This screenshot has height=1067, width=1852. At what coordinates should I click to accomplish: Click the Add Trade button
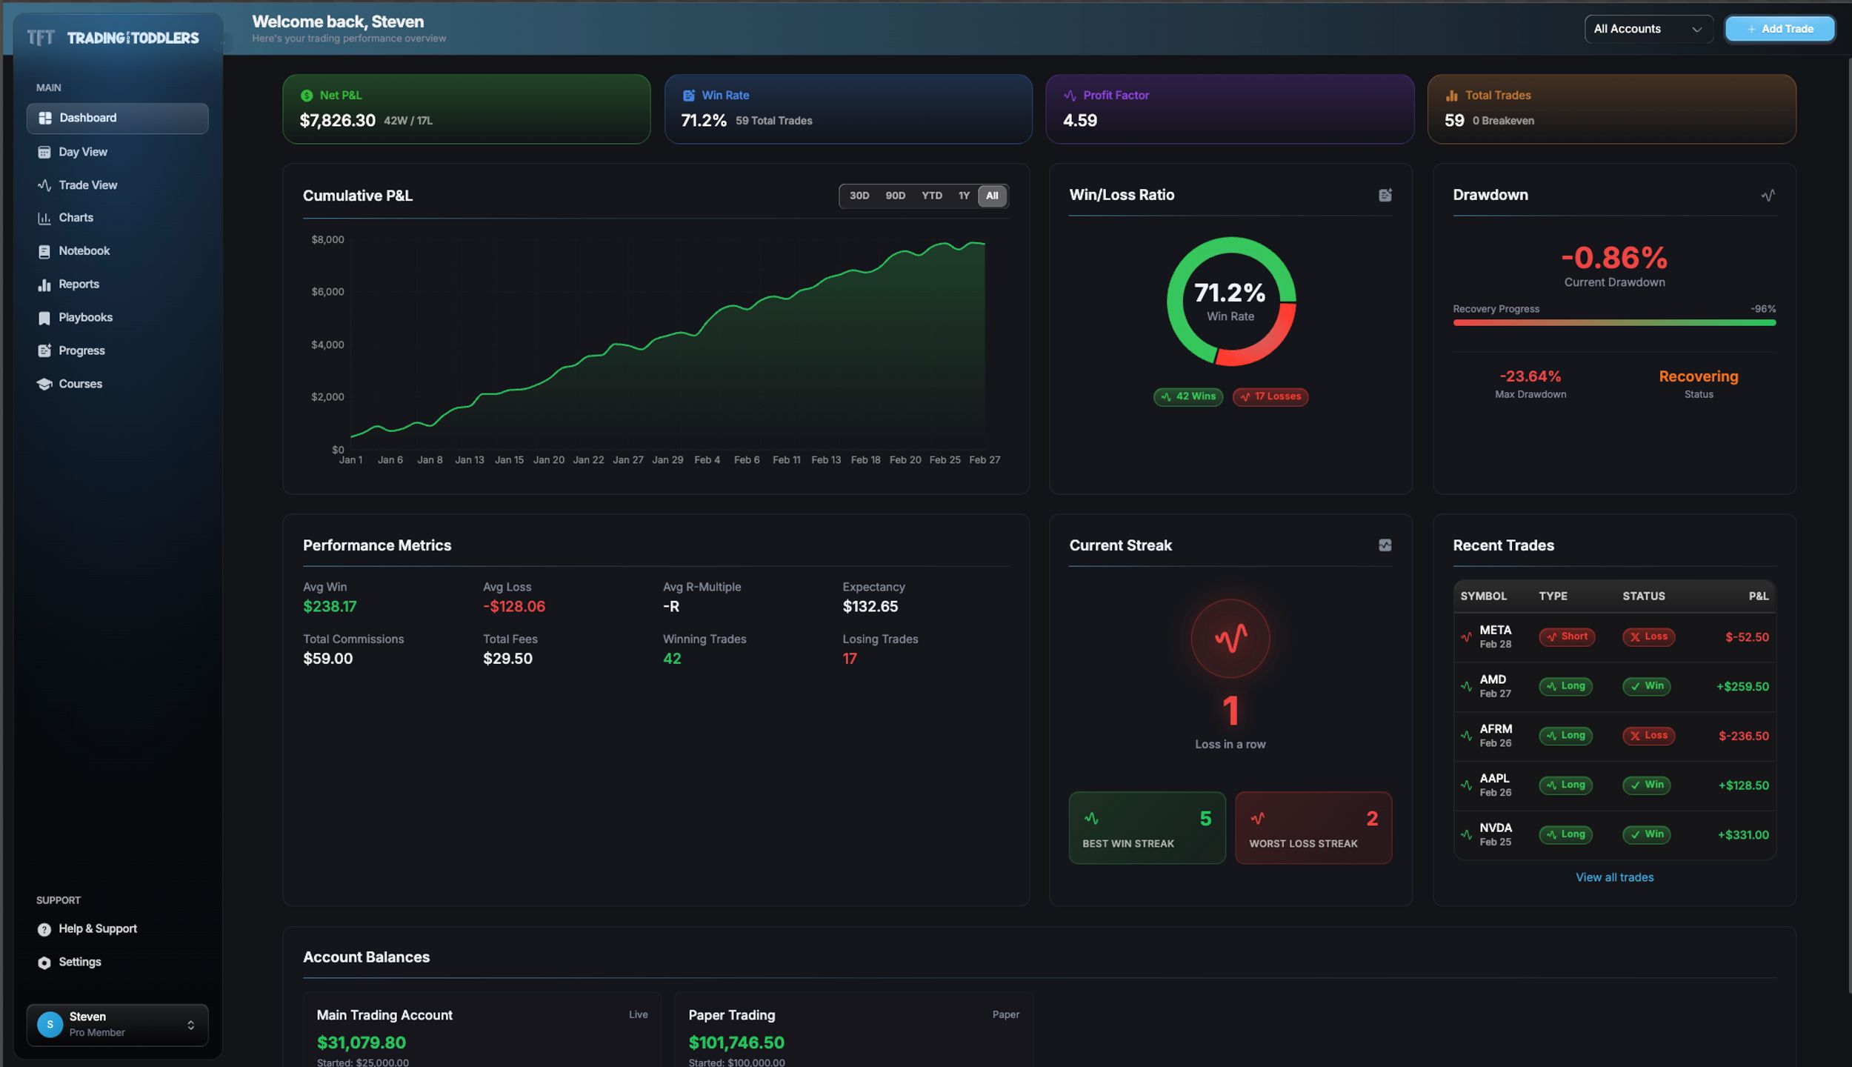(1779, 29)
